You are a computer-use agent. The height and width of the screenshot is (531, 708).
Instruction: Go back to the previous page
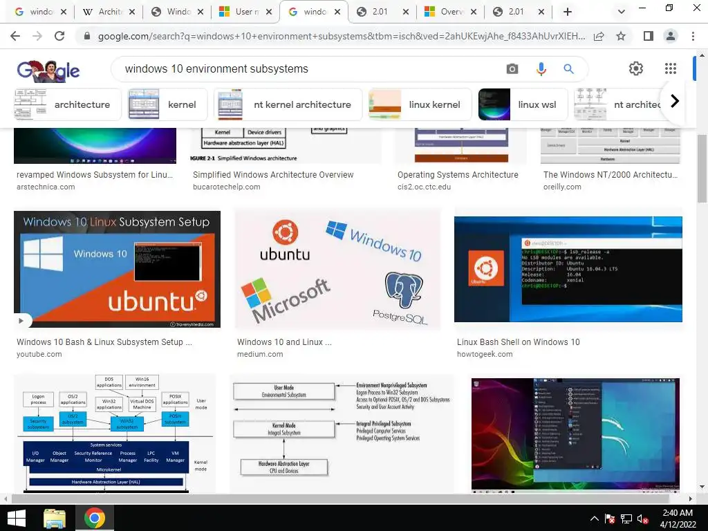point(15,36)
